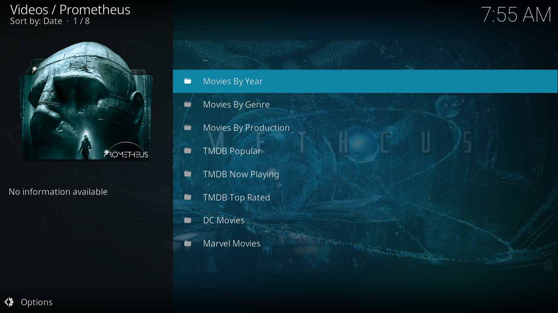Select Movies By Production
Screen dimensions: 558x313
click(365, 128)
